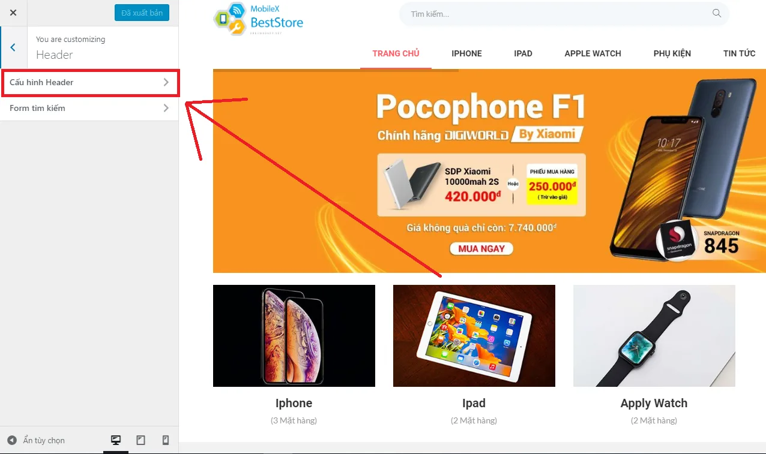
Task: Click the 'Apply Watch' category link
Action: pyautogui.click(x=654, y=403)
